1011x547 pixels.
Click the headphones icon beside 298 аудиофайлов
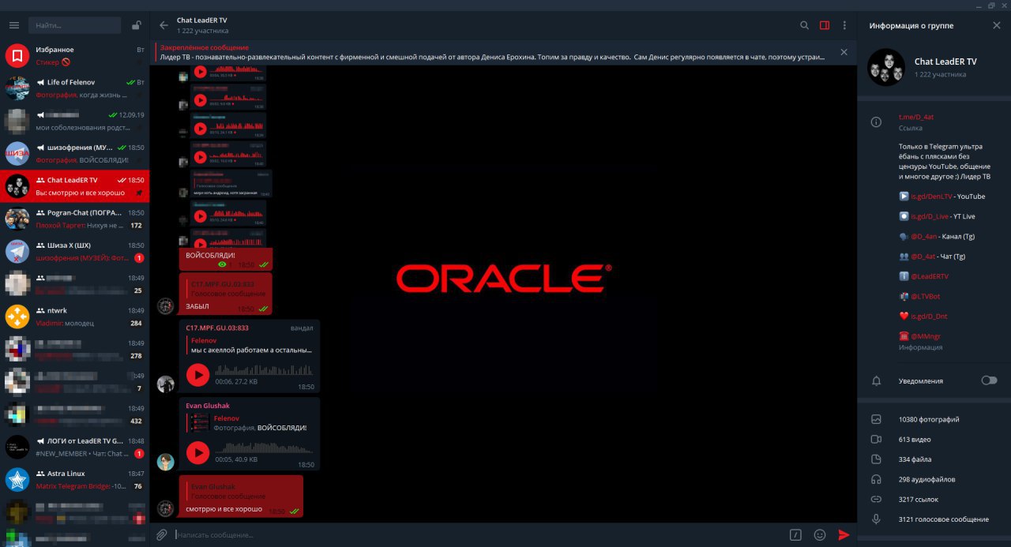click(x=876, y=479)
